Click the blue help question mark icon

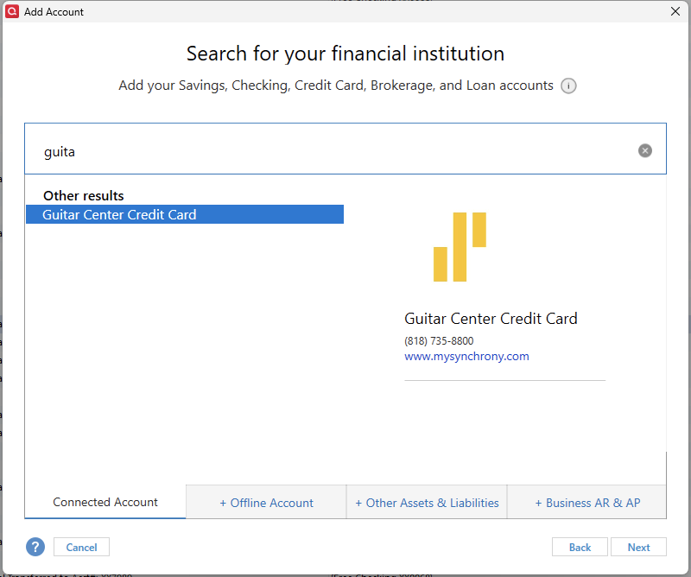pyautogui.click(x=35, y=547)
